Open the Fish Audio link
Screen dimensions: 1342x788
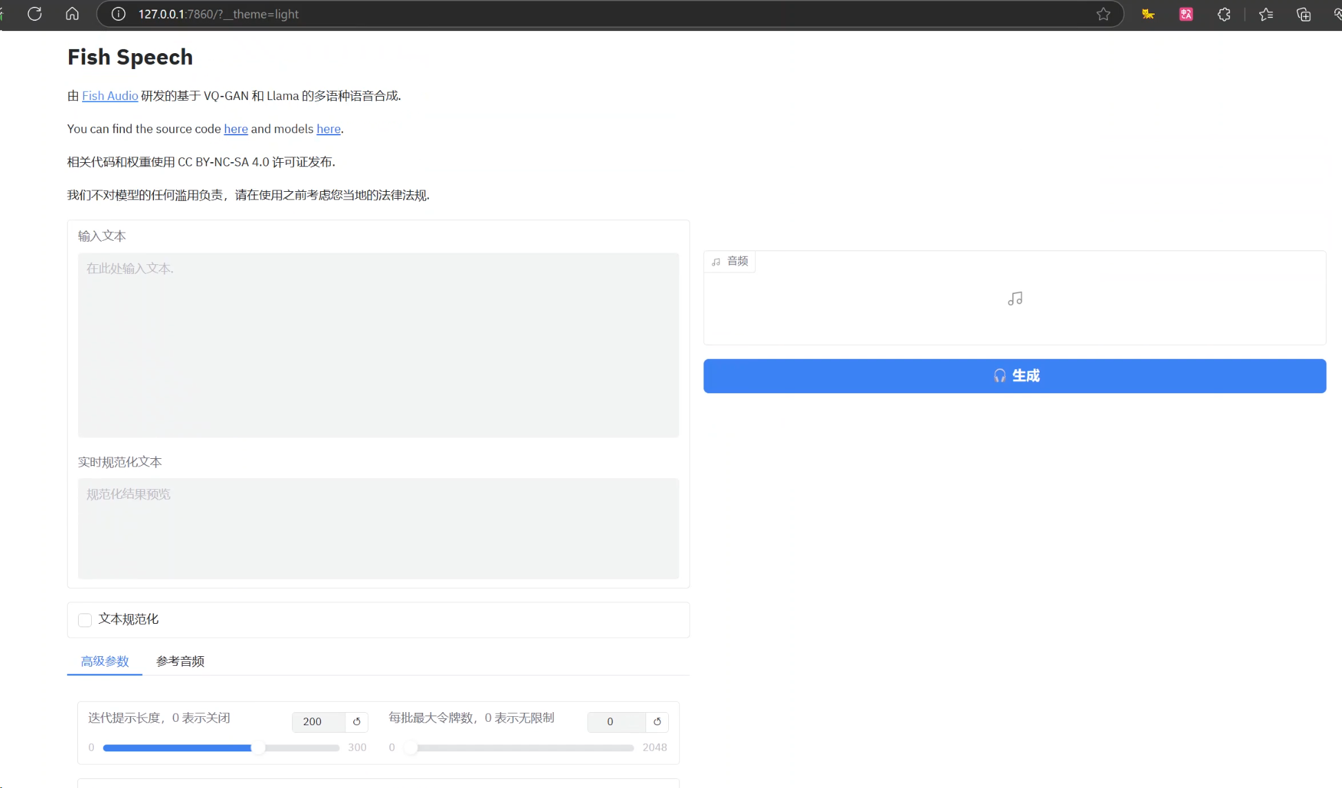[x=110, y=96]
